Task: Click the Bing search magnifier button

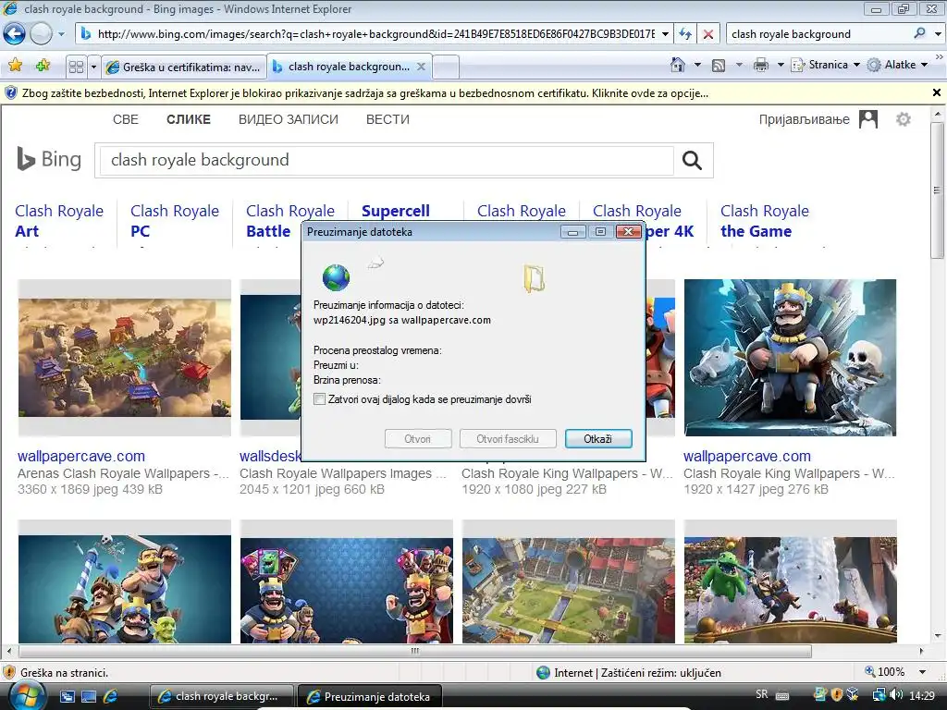Action: [692, 160]
